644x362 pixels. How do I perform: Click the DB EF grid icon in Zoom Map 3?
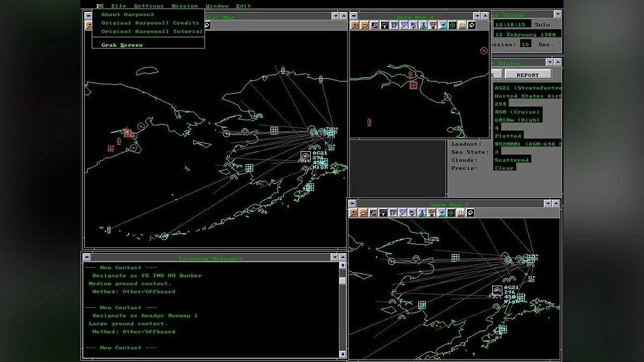click(393, 213)
